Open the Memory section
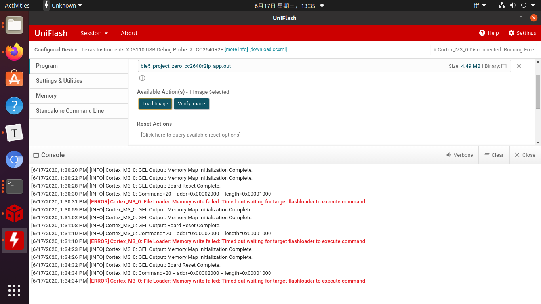Image resolution: width=541 pixels, height=304 pixels. pyautogui.click(x=78, y=96)
